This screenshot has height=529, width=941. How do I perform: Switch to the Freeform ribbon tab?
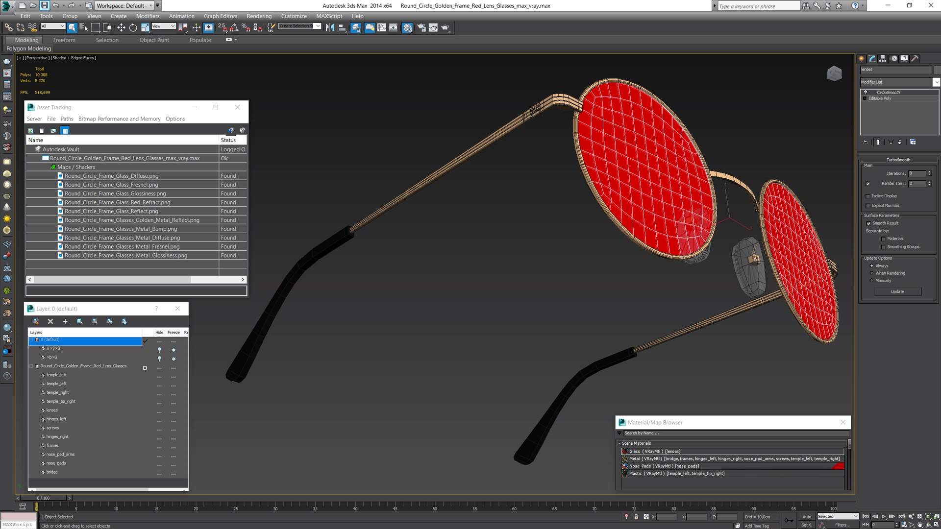(x=64, y=40)
